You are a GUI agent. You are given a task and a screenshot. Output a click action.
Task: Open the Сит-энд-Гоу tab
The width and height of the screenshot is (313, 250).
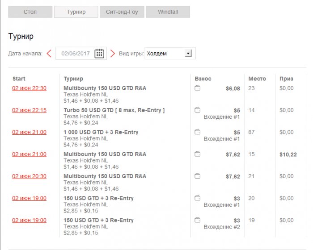click(122, 12)
